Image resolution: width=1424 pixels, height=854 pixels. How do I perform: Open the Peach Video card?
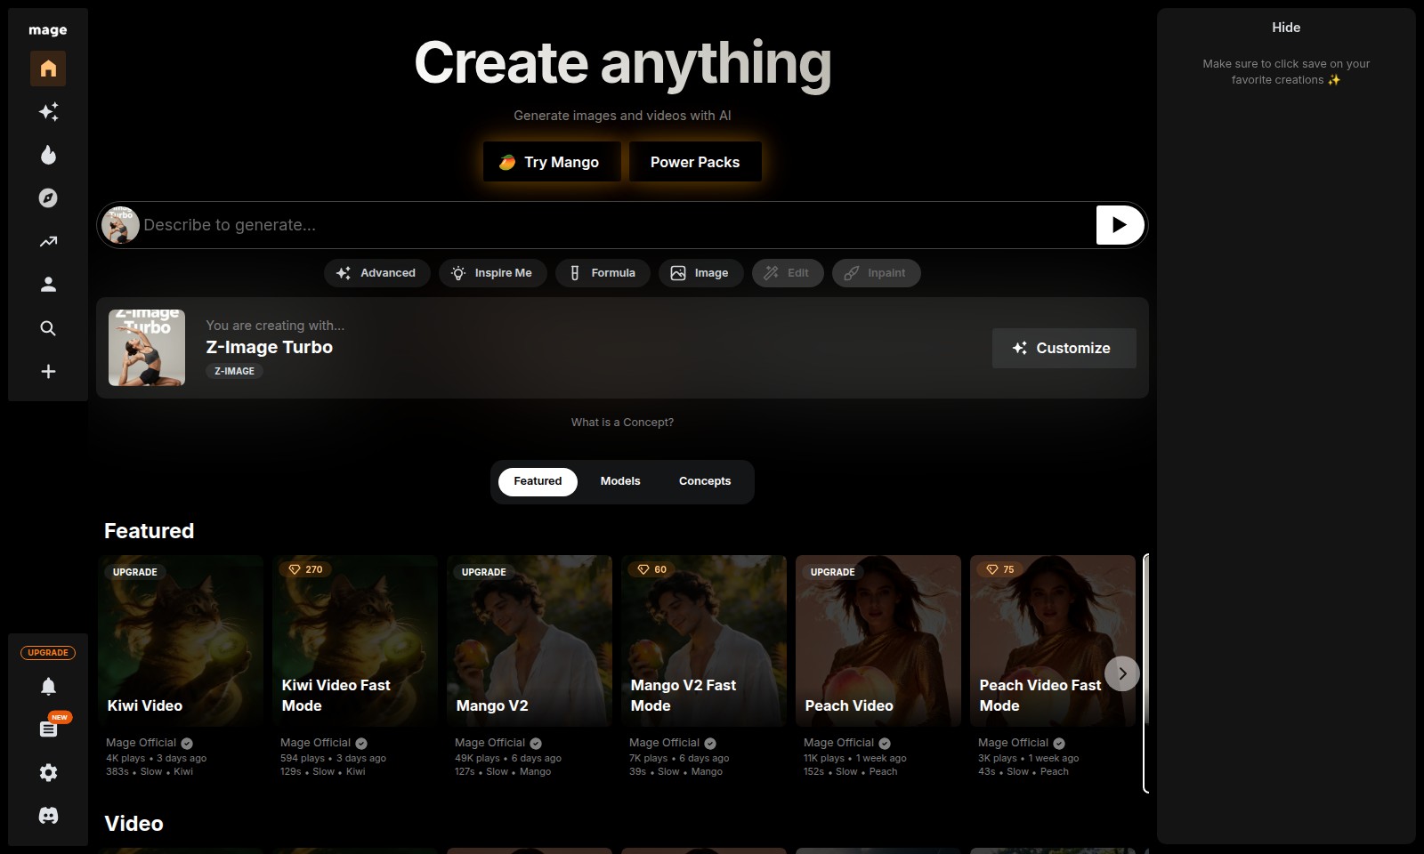(x=878, y=640)
